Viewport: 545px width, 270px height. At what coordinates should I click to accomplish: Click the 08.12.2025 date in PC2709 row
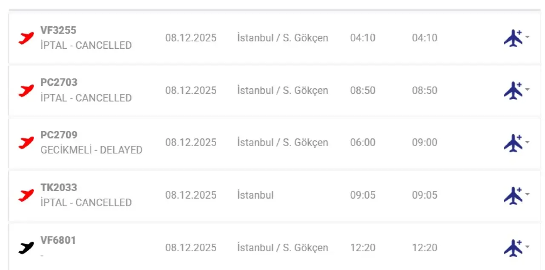point(191,143)
